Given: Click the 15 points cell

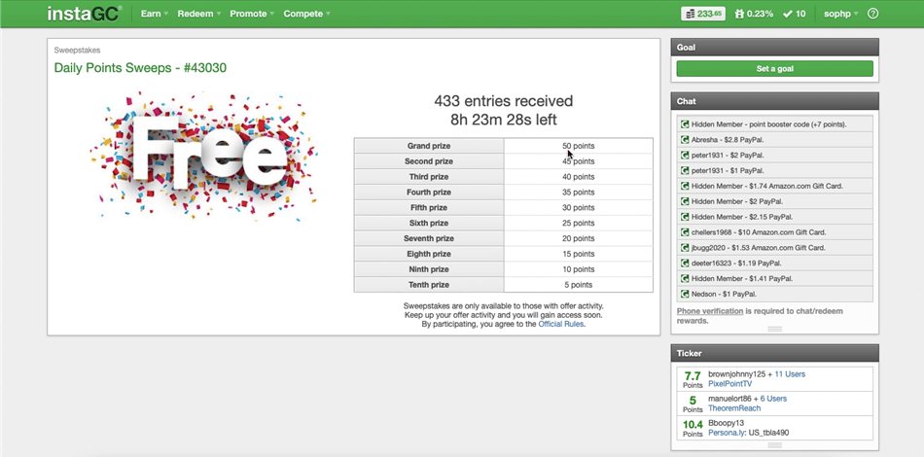Looking at the screenshot, I should [578, 254].
